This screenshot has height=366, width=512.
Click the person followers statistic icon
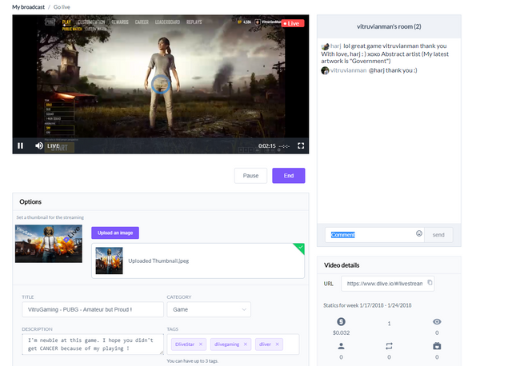[x=342, y=346]
